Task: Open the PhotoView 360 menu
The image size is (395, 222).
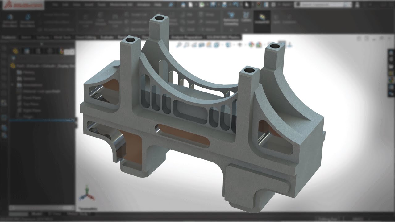Action: [x=122, y=5]
